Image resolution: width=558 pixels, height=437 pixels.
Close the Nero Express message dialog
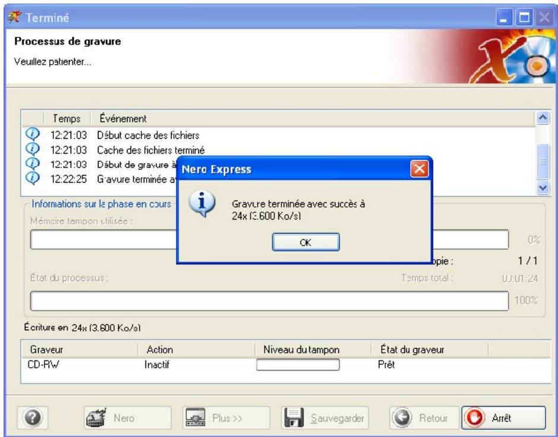point(419,169)
